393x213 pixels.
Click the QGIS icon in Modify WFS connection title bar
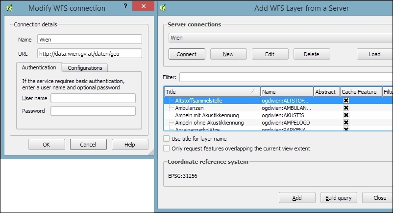tap(9, 8)
